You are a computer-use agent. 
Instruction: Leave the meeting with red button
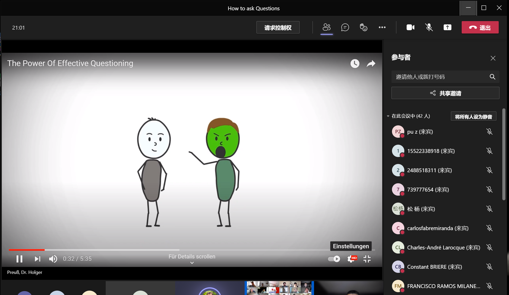pos(480,27)
